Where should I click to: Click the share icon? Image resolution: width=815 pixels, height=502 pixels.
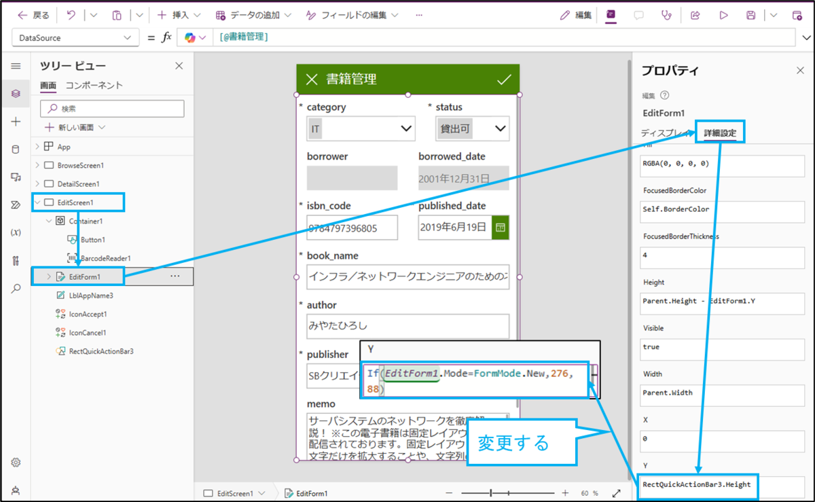tap(695, 15)
